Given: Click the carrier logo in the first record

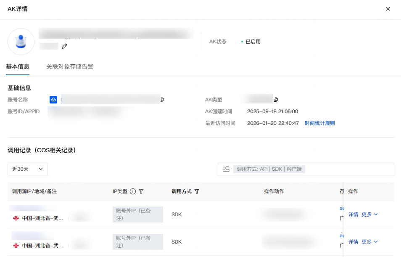Looking at the screenshot, I should (16, 219).
